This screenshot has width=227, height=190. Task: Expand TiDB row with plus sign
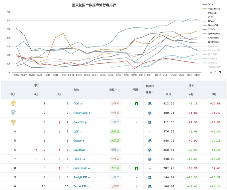[82, 104]
